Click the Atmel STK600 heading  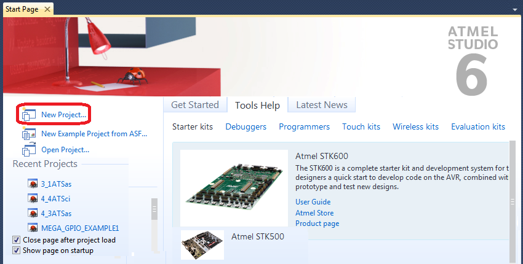(322, 156)
